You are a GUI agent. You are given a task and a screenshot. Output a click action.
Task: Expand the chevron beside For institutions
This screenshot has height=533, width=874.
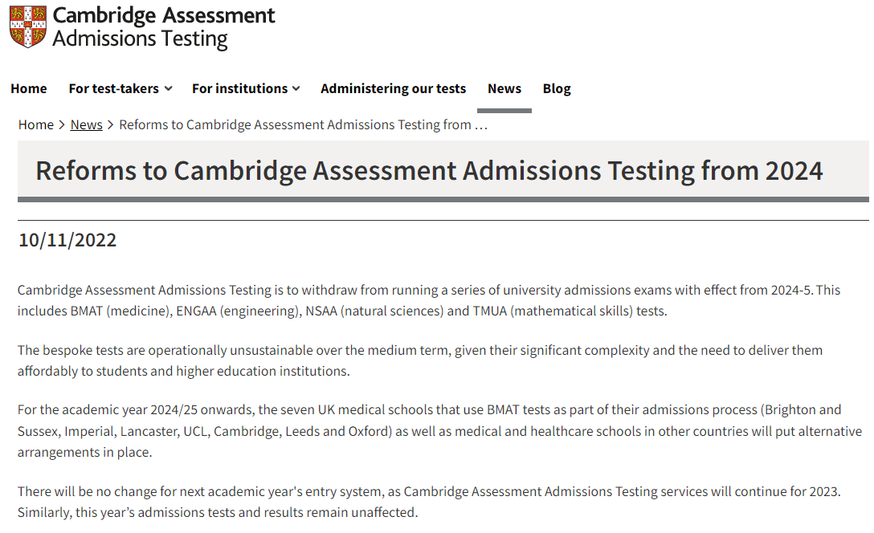tap(296, 88)
